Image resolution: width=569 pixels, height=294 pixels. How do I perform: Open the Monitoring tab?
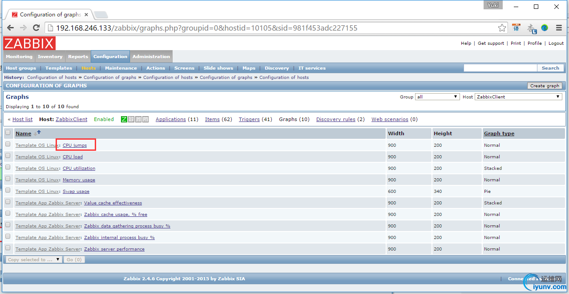(19, 56)
